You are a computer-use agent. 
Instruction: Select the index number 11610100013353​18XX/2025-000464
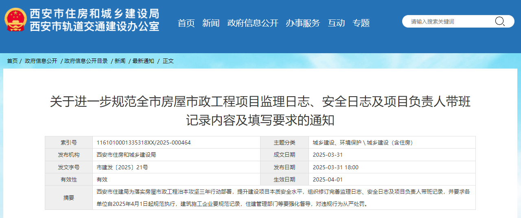[x=144, y=142]
